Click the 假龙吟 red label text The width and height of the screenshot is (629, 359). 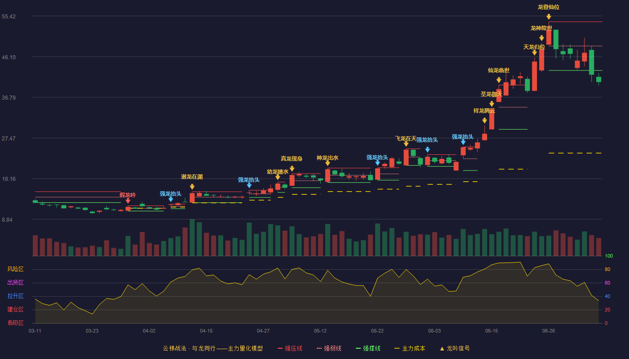[x=128, y=195]
